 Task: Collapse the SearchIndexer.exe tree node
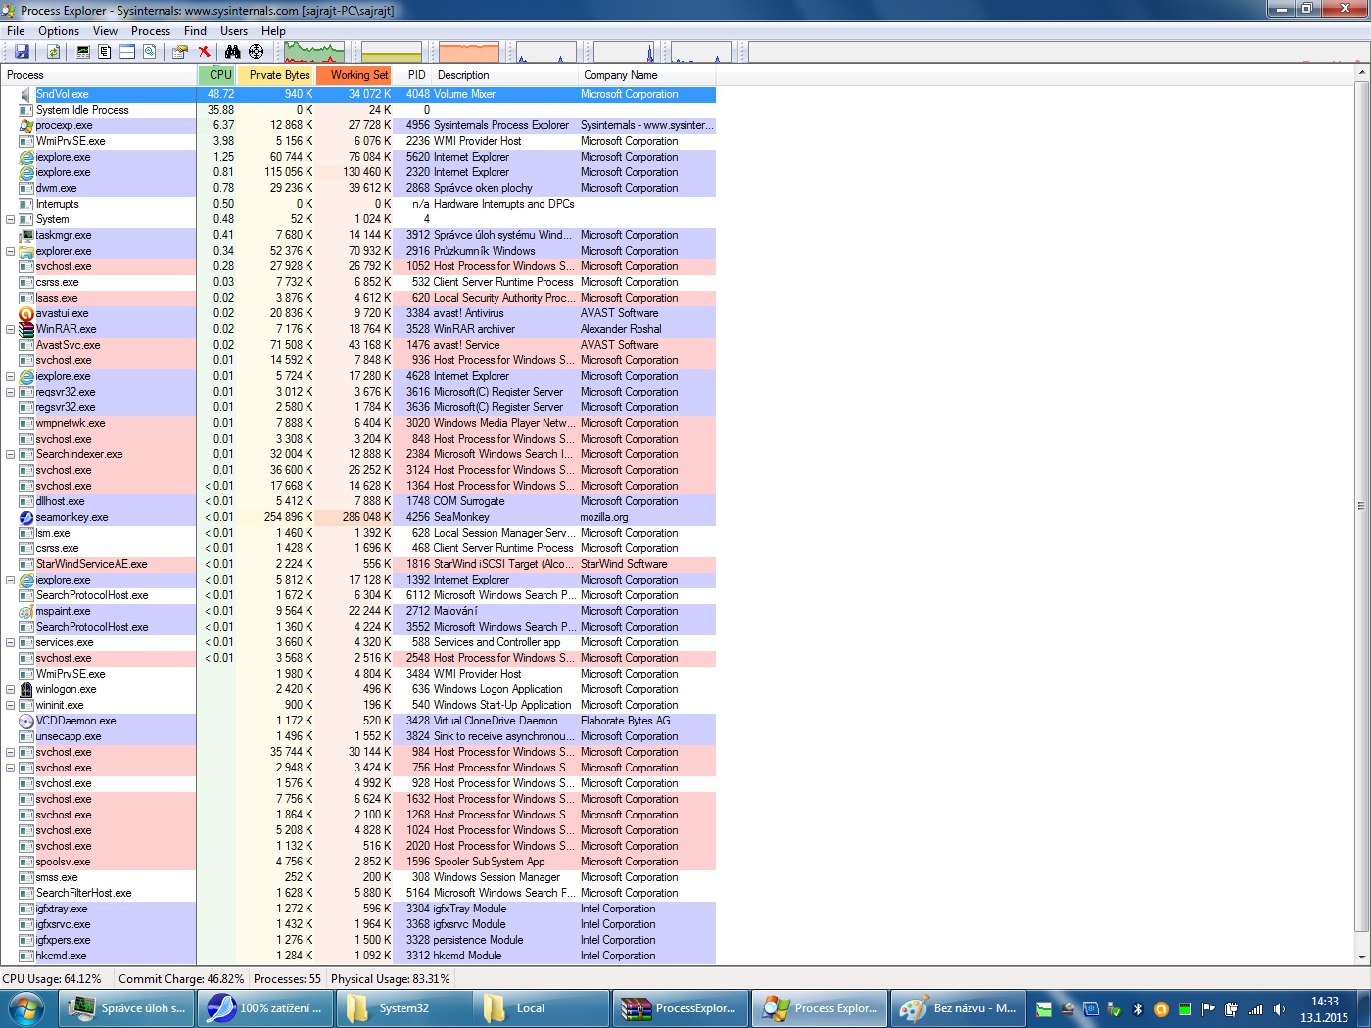click(10, 454)
